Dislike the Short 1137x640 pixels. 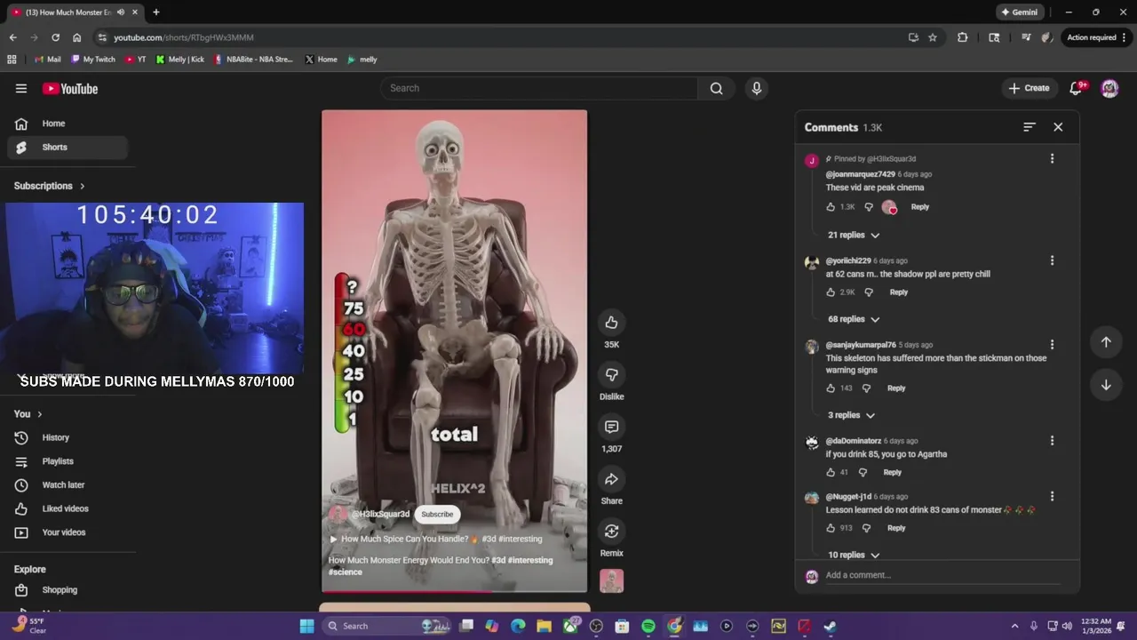click(x=611, y=375)
